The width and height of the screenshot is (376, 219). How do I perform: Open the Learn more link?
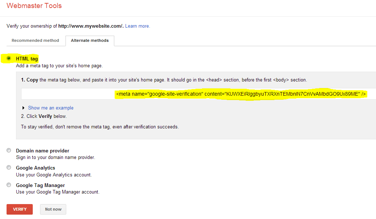(137, 26)
